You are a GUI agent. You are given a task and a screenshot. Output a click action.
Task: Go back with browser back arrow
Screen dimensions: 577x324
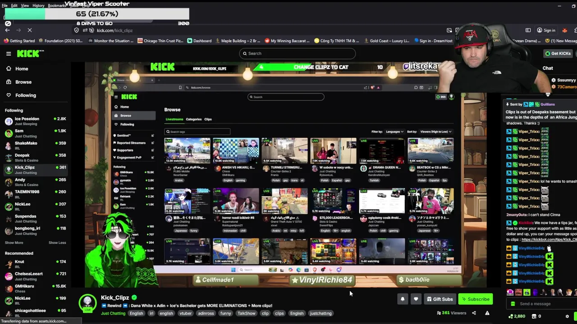tap(7, 30)
